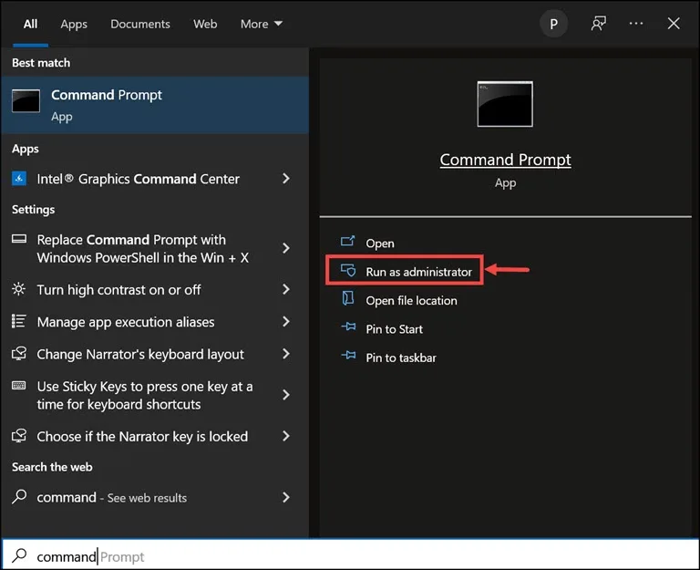
Task: Choose Pin to Start
Action: (394, 329)
